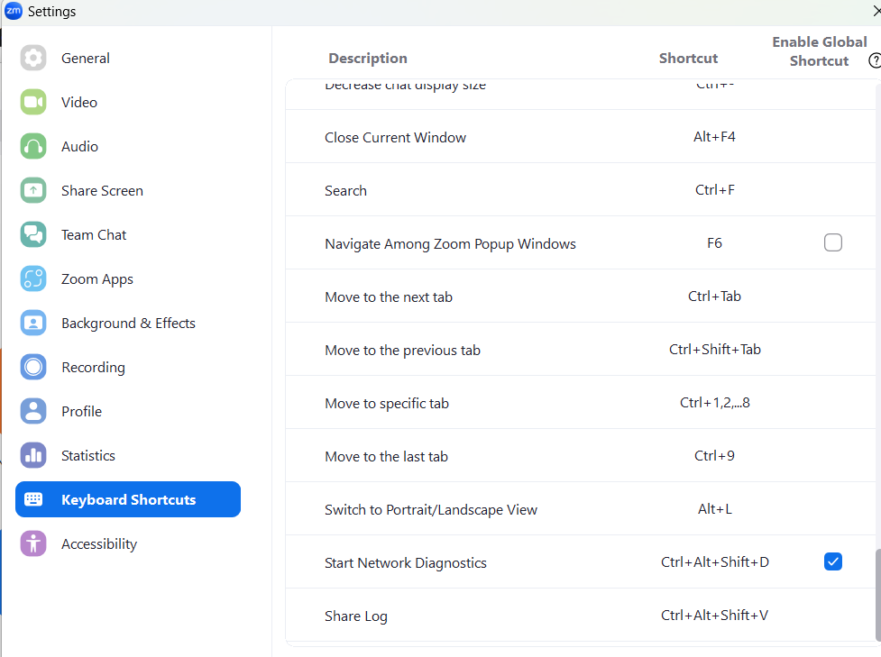Image resolution: width=881 pixels, height=657 pixels.
Task: Click the Ctrl+F shortcut for Search
Action: coord(714,190)
